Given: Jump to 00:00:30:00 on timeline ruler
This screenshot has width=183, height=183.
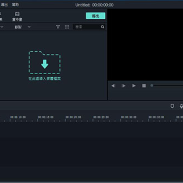Looking at the screenshot, I should point(129,117).
